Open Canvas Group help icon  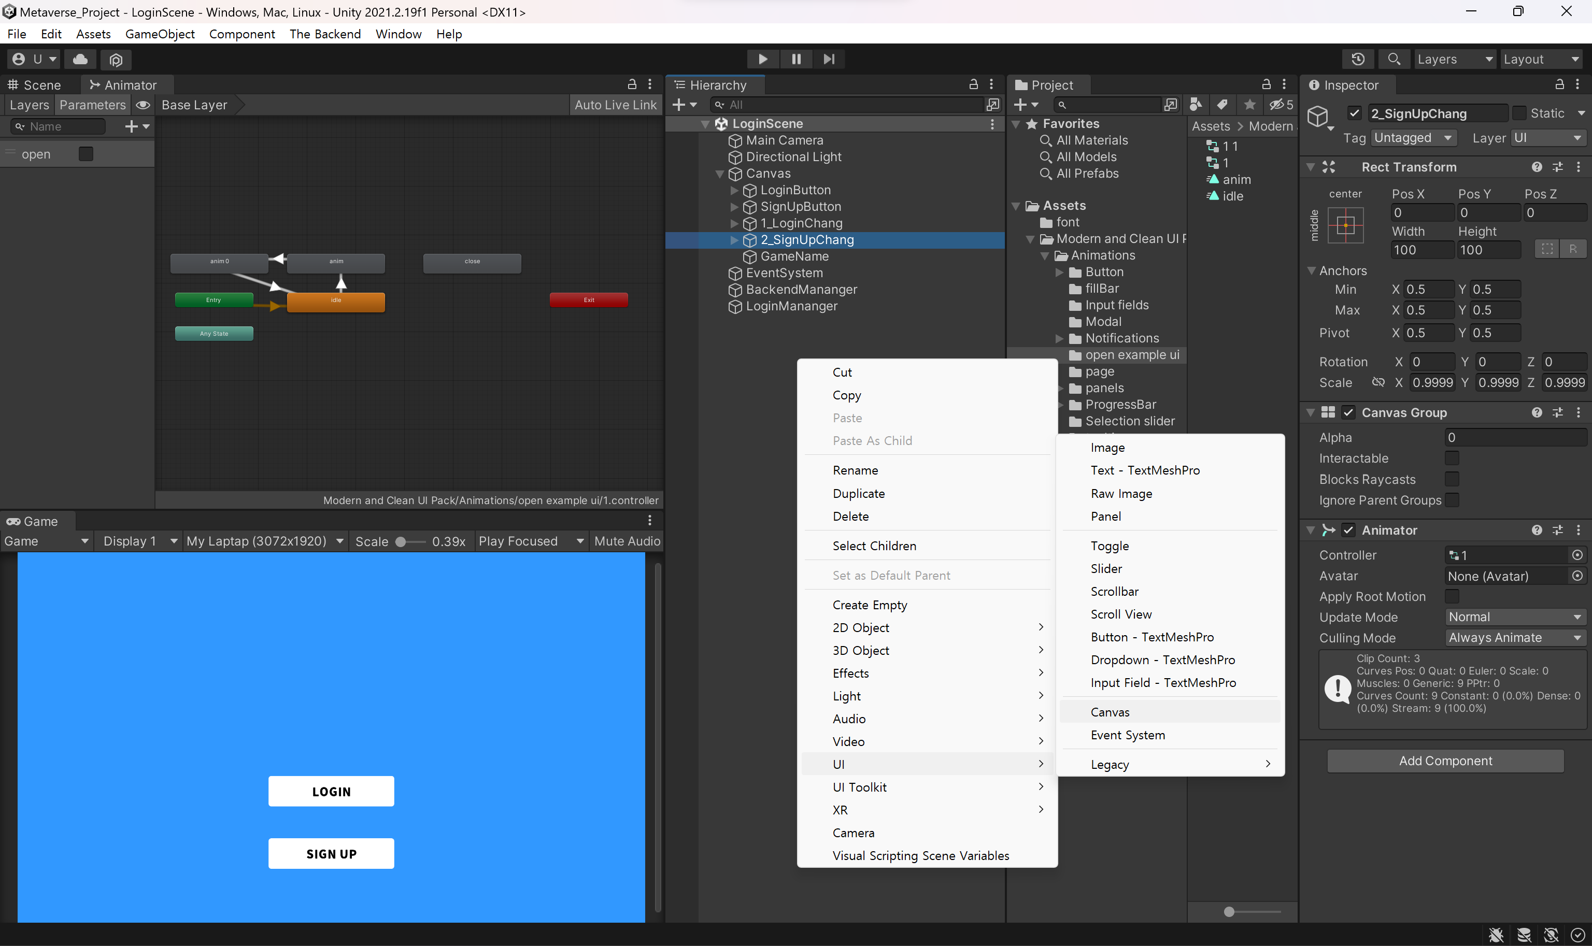1537,412
